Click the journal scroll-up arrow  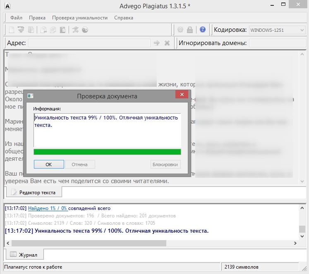302,208
